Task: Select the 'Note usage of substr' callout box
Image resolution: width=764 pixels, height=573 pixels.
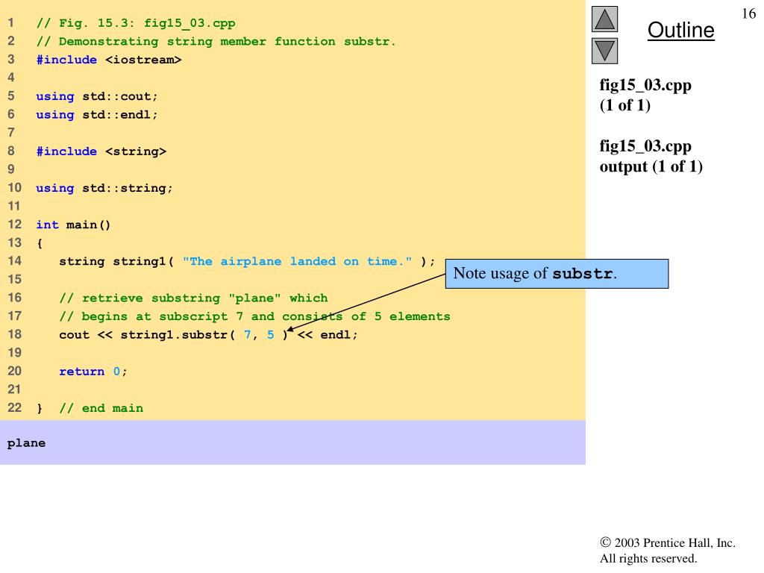Action: pos(556,273)
